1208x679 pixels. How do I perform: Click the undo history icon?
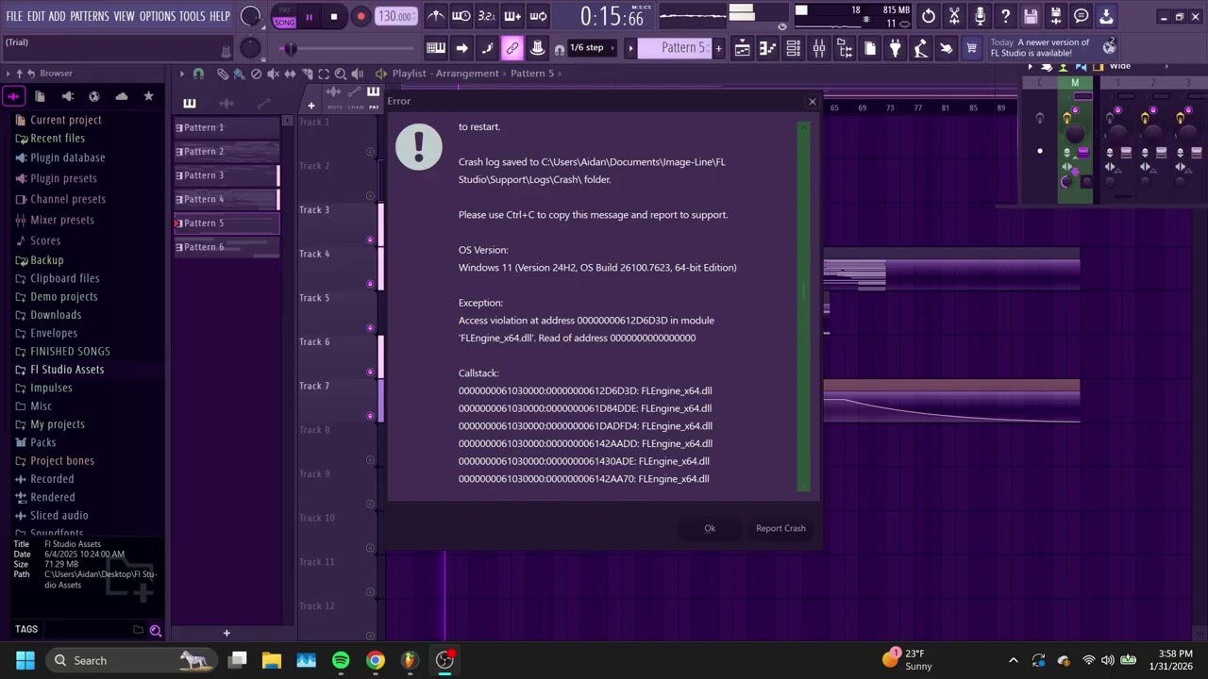[x=929, y=16]
